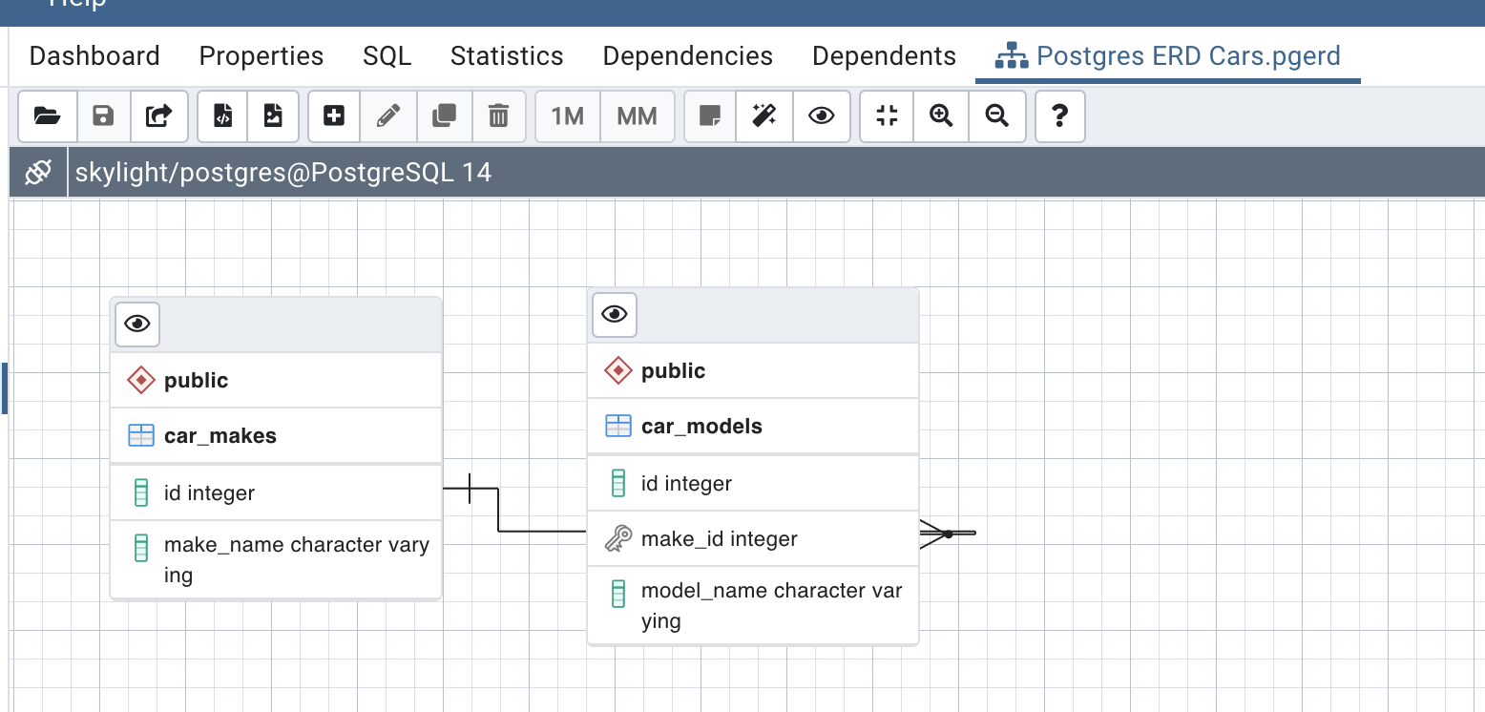This screenshot has height=712, width=1485.
Task: Open the help question mark button
Action: [1059, 116]
